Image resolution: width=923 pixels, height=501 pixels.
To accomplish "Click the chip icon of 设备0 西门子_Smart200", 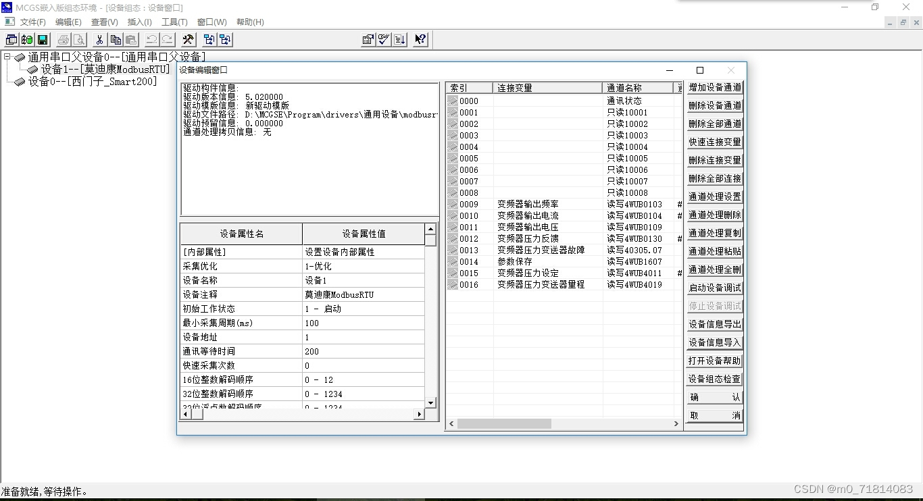I will coord(20,82).
